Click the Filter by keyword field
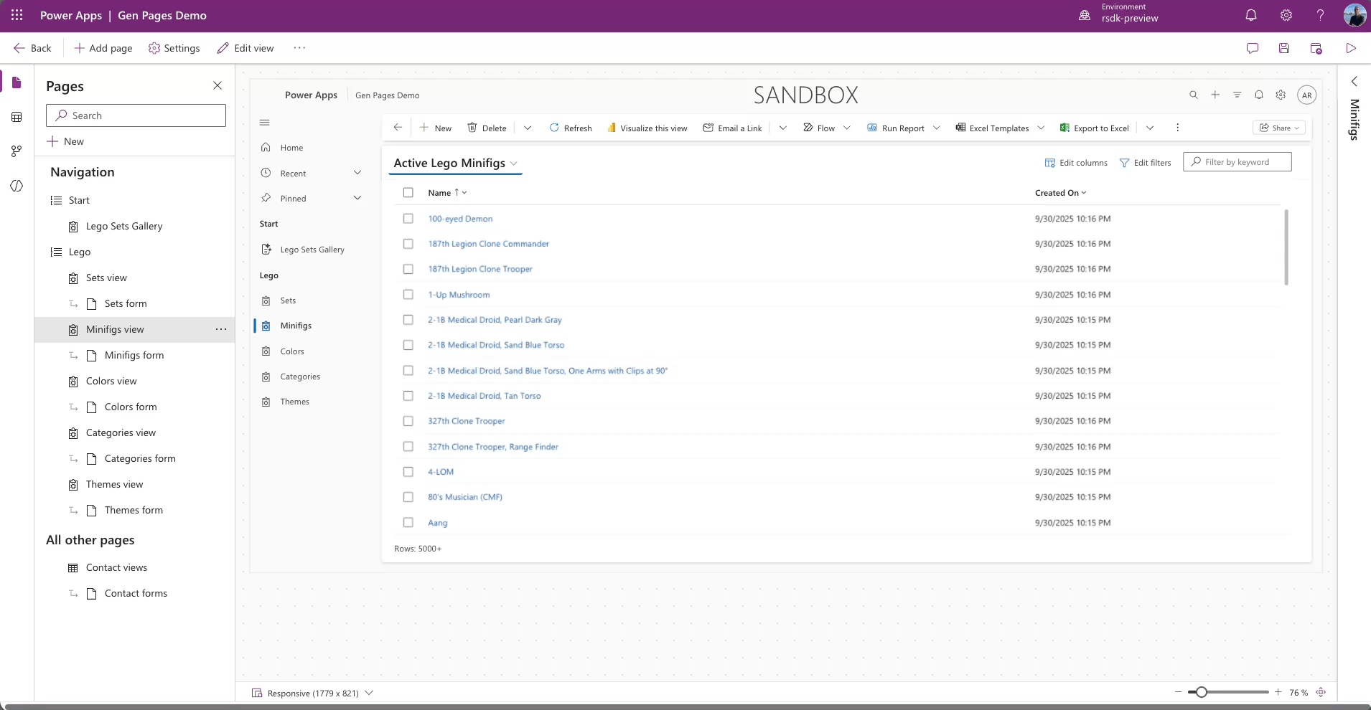Viewport: 1371px width, 710px height. click(1237, 161)
